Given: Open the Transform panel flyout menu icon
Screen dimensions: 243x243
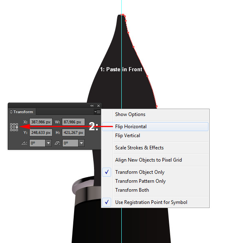Looking at the screenshot, I should coord(97,112).
